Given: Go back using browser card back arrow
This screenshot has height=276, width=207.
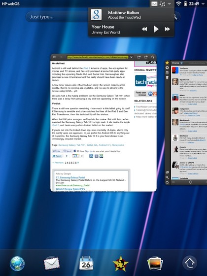Looking at the screenshot, I should click(54, 57).
